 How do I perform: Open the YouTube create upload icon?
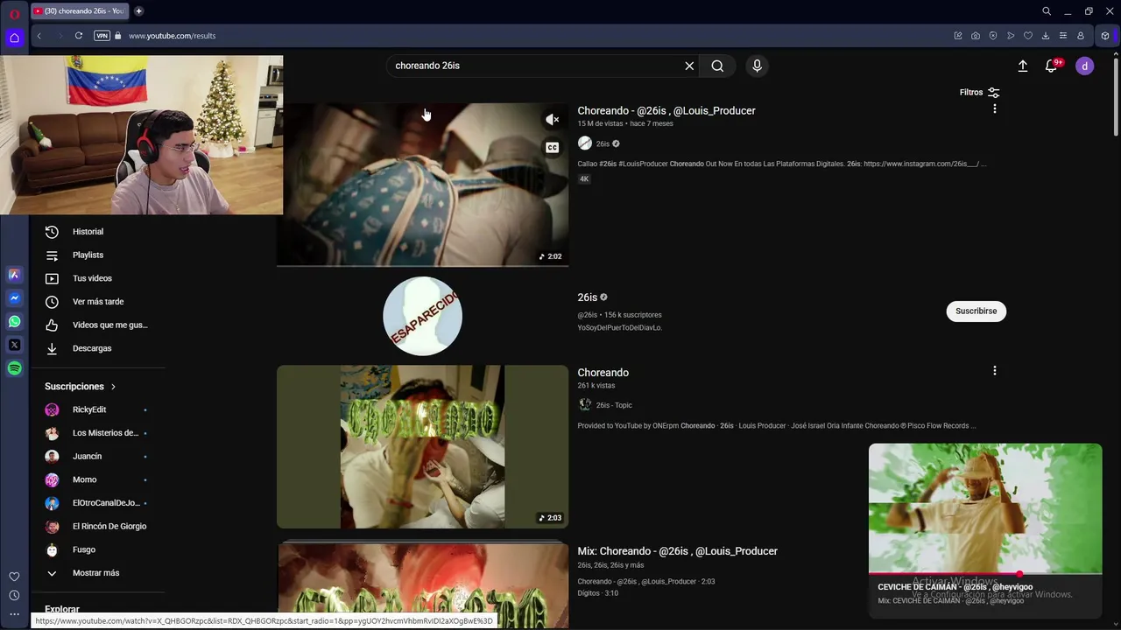pos(1023,66)
